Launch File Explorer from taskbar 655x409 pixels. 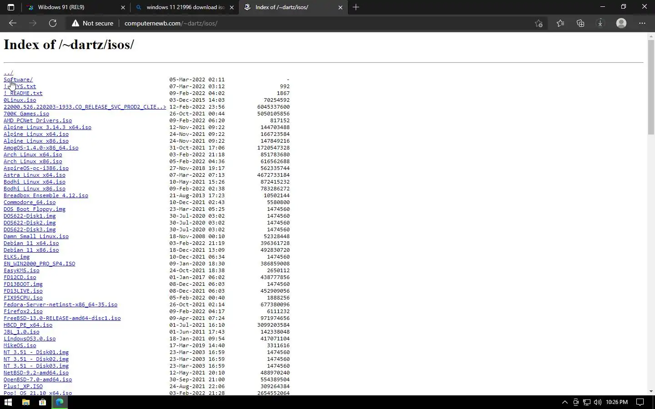click(26, 402)
